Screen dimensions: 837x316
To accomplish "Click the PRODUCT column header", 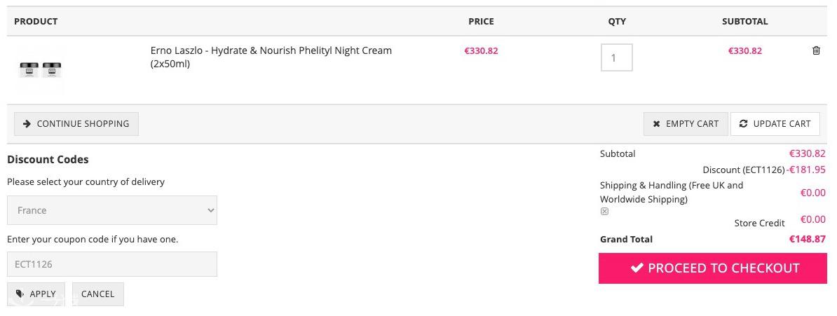I will pos(36,22).
